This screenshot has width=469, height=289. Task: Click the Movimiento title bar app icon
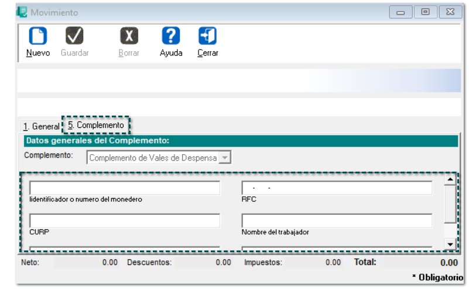click(x=22, y=12)
